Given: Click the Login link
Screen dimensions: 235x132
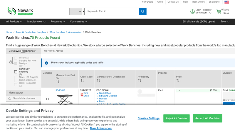Looking at the screenshot, I should pyautogui.click(x=198, y=10).
